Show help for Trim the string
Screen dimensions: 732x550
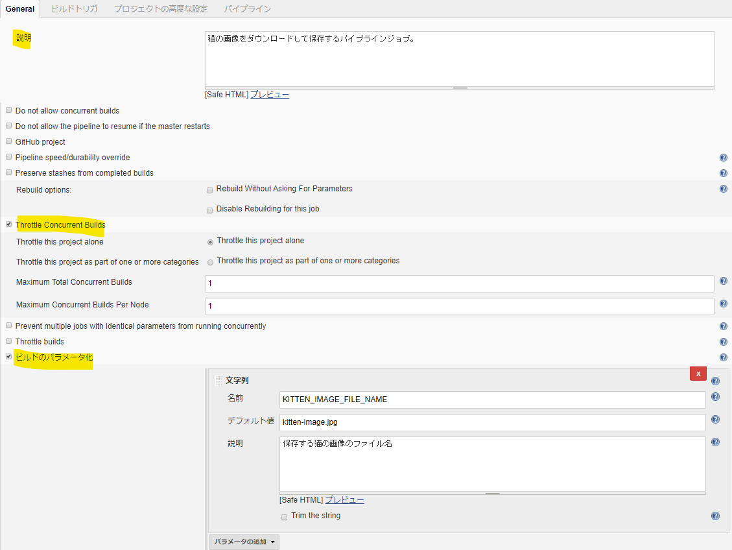[715, 516]
